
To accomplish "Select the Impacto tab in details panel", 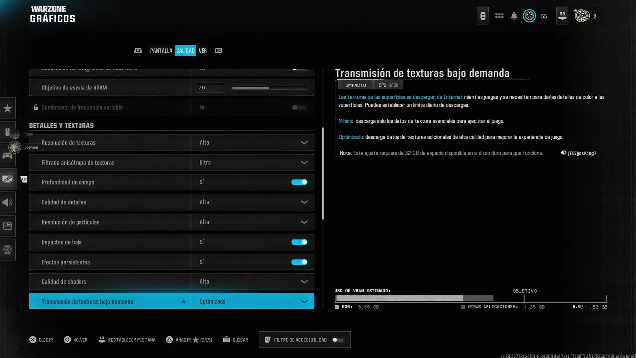I will (x=356, y=85).
